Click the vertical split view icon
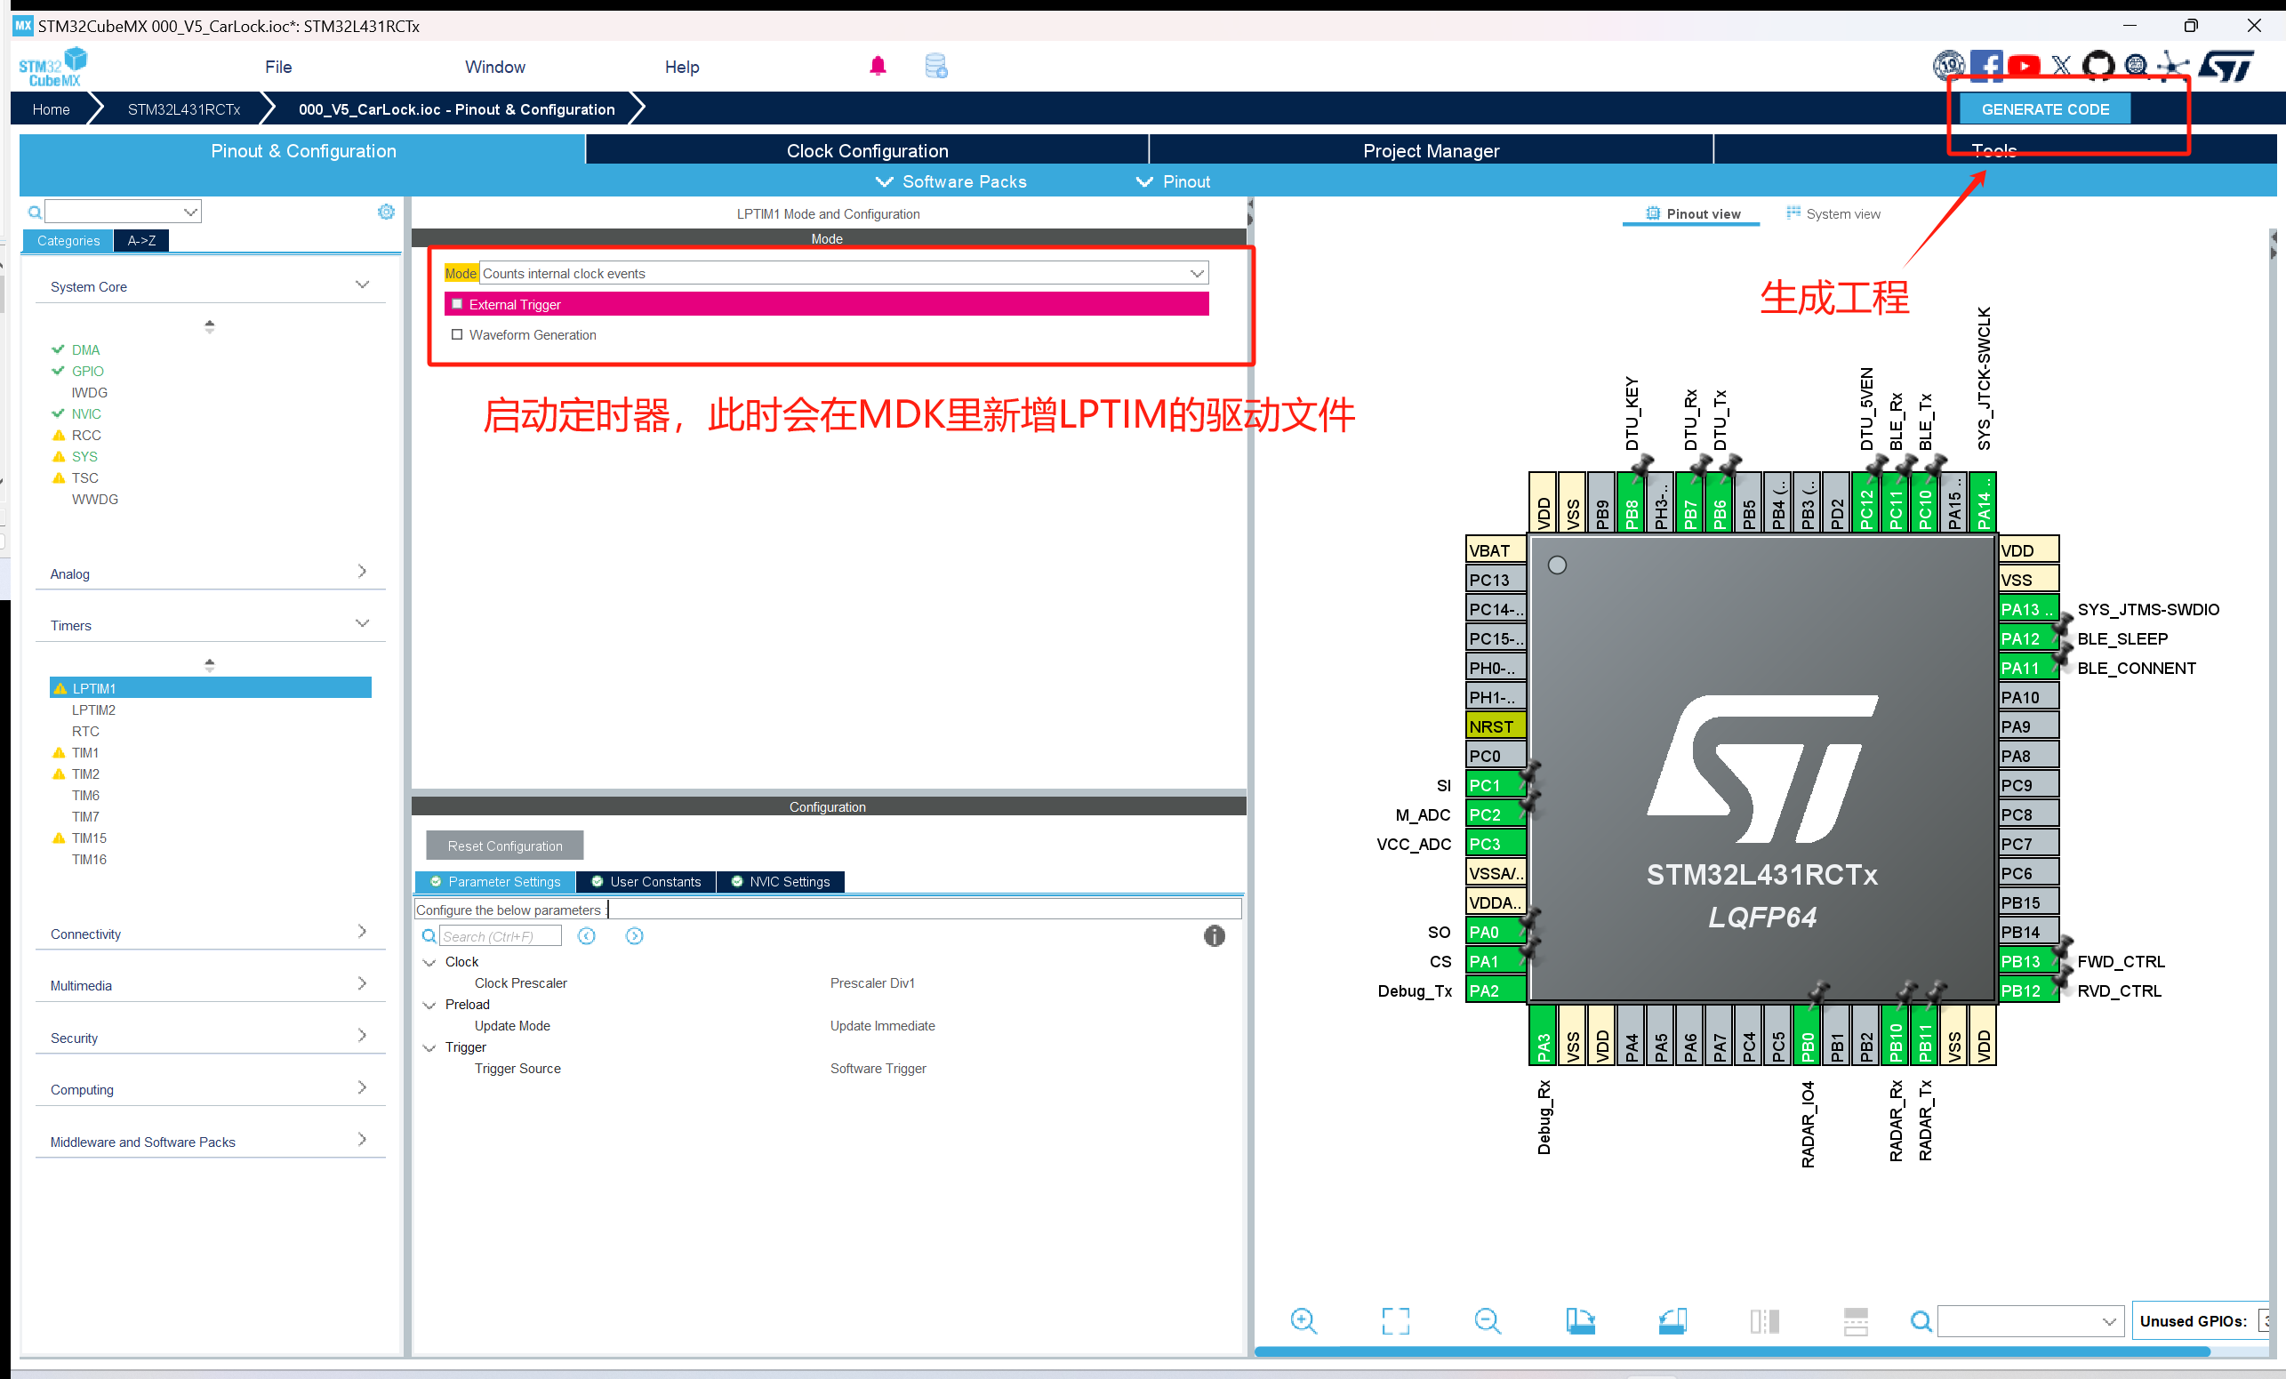Screen dimensions: 2286x1379 (x=1764, y=1320)
